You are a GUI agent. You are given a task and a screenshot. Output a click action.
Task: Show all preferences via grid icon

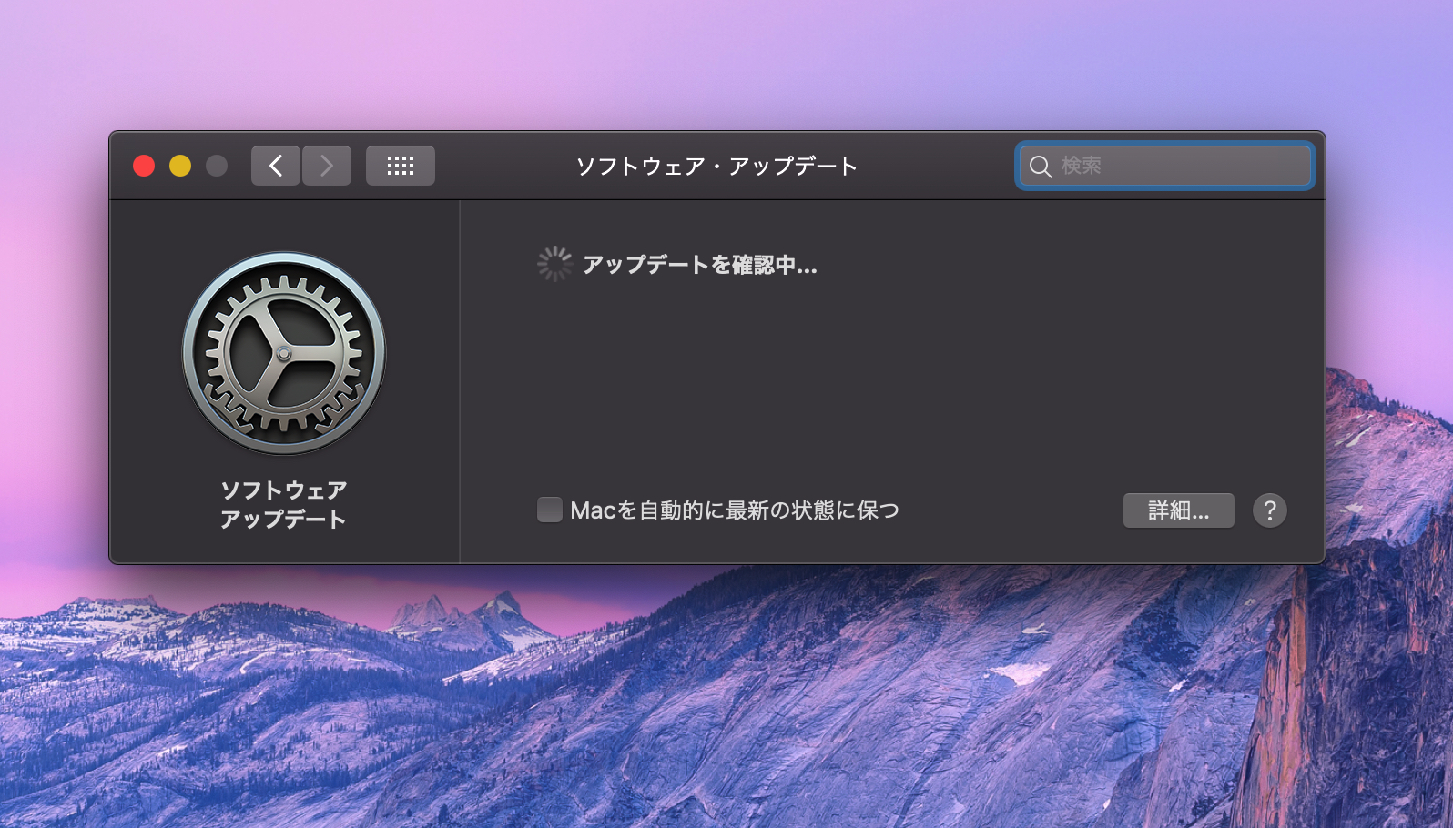coord(401,166)
